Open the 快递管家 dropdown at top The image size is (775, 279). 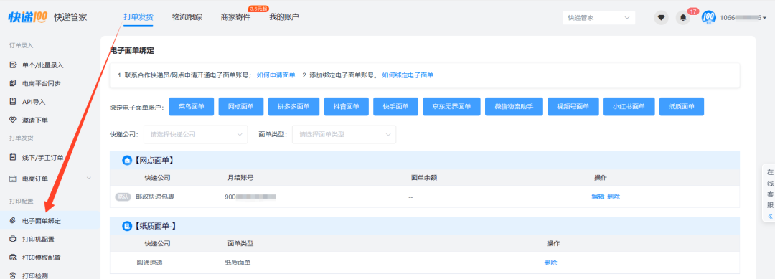pyautogui.click(x=599, y=18)
